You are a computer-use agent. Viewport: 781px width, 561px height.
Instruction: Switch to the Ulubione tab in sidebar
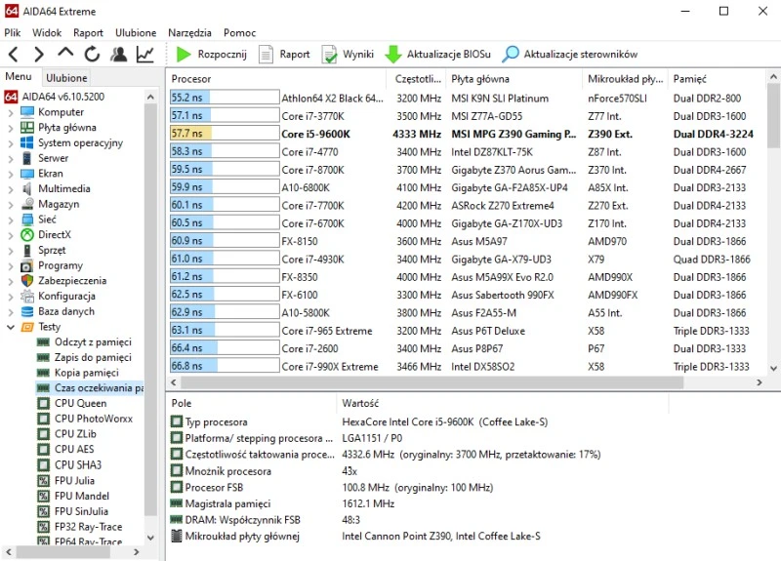tap(66, 78)
